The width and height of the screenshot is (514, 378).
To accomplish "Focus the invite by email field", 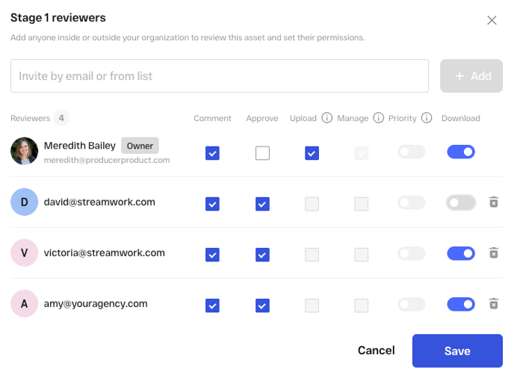I will point(220,76).
